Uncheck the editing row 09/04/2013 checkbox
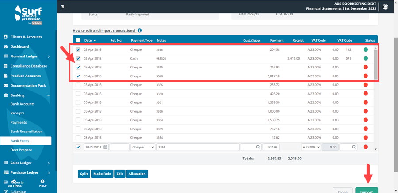 [x=78, y=147]
